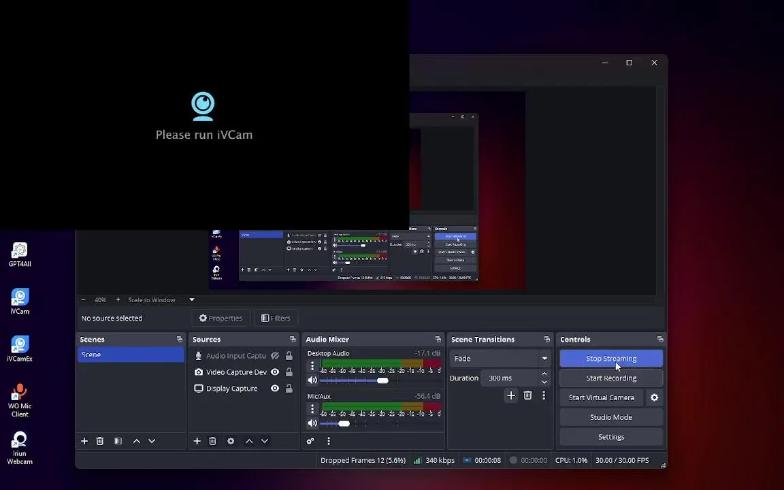
Task: Move scene up with the arrow
Action: (x=137, y=441)
